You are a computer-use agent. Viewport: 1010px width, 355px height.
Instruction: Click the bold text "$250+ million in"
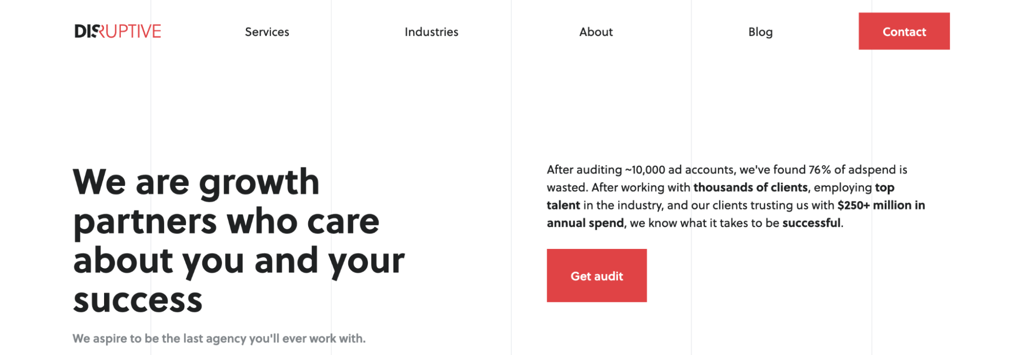coord(881,205)
